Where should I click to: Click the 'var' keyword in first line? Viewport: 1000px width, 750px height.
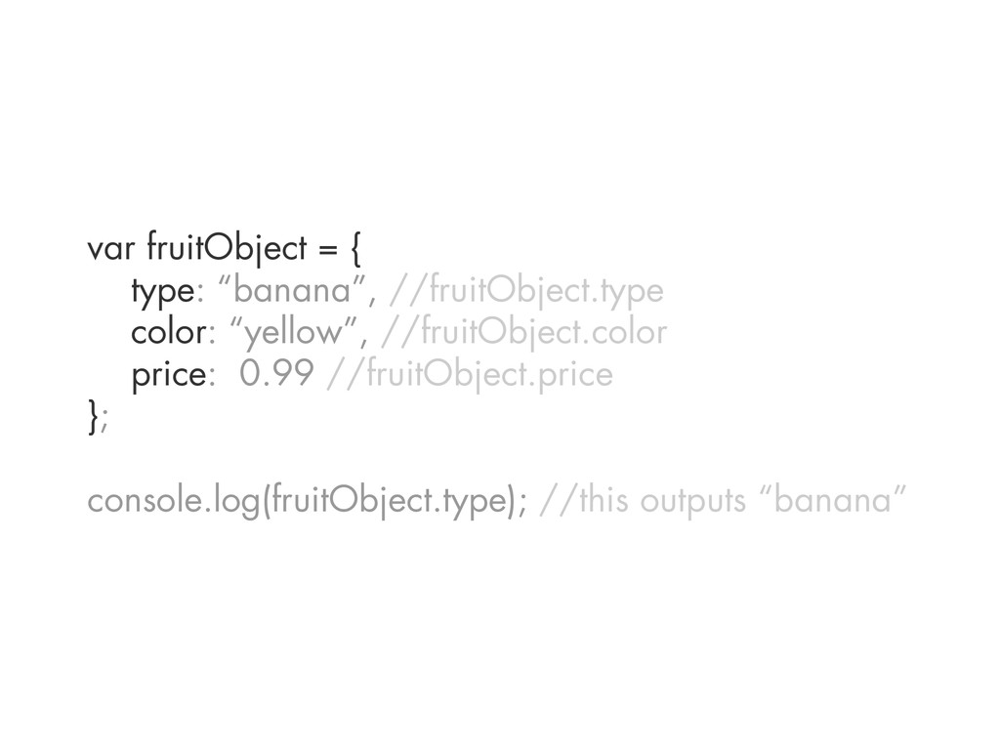coord(110,249)
